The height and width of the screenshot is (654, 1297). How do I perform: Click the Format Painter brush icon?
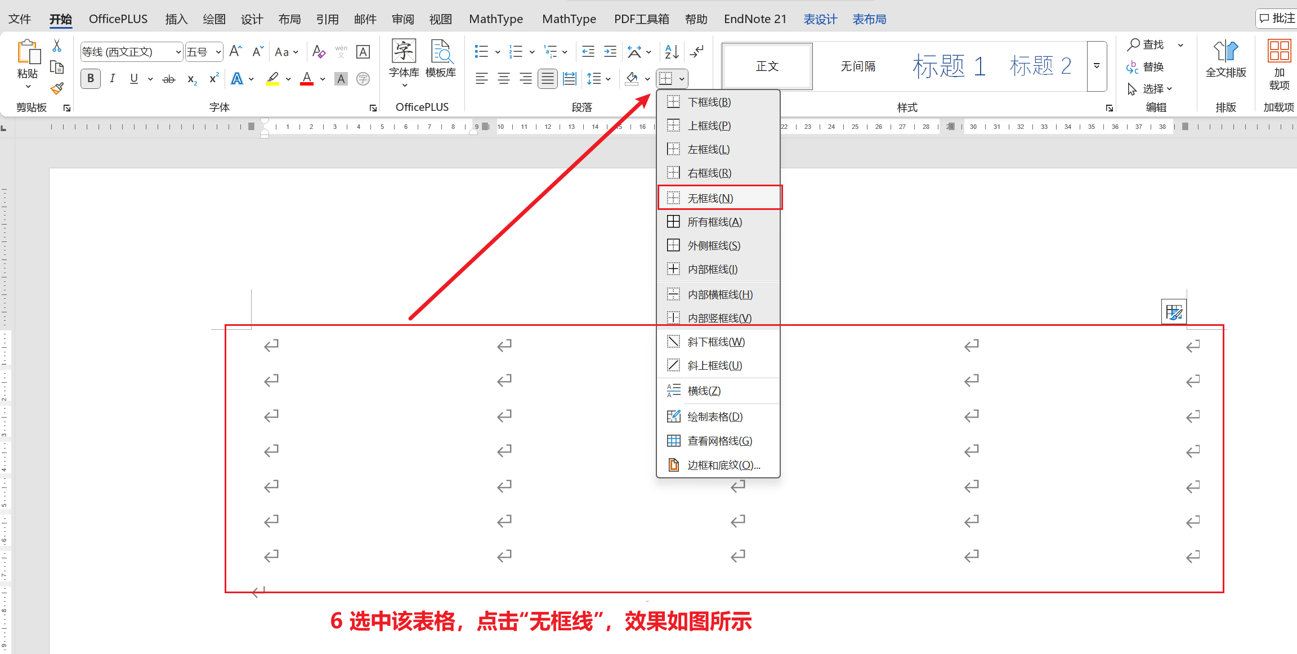57,88
